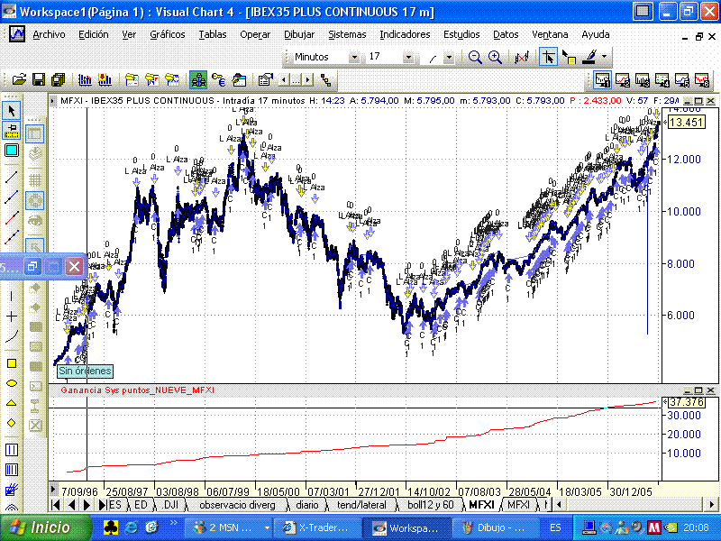Click the zoom out magnifier icon

pyautogui.click(x=475, y=57)
